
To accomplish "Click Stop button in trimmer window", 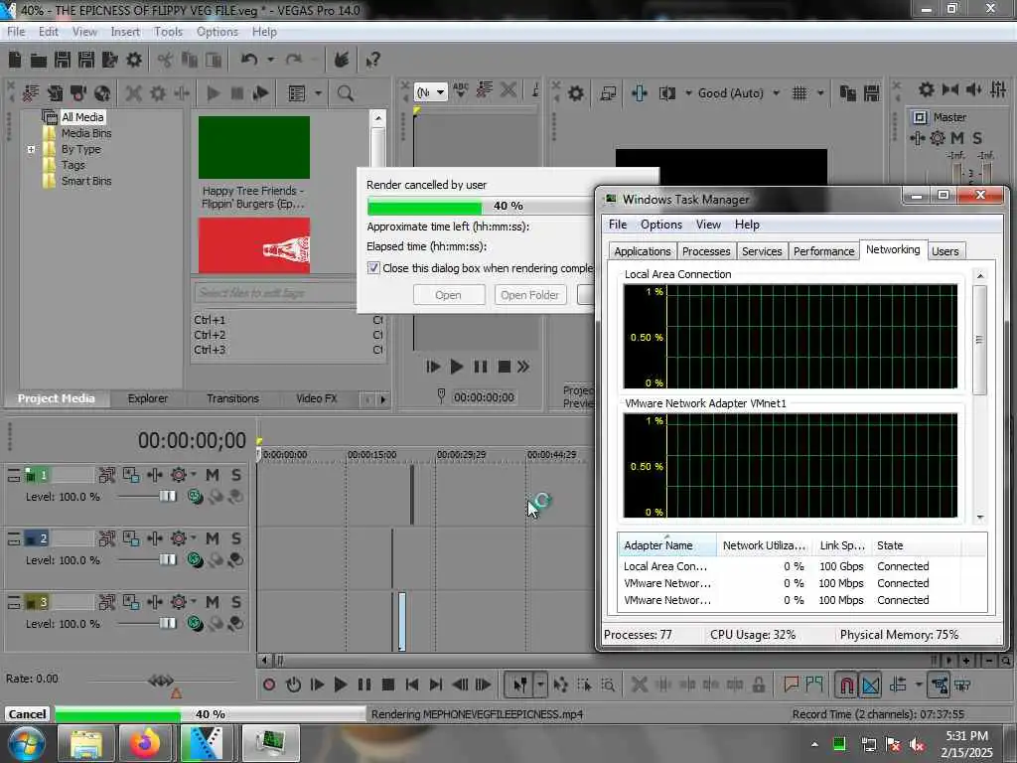I will click(504, 368).
